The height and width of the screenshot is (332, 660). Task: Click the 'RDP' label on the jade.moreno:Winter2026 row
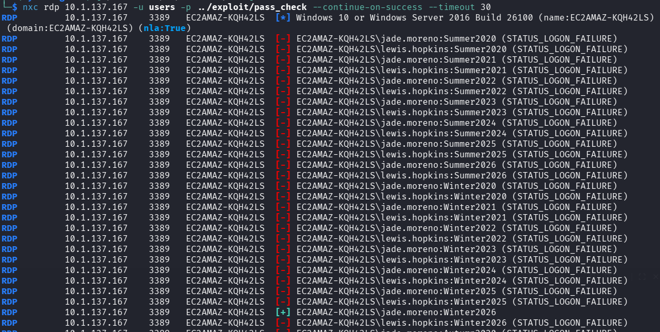tap(9, 313)
